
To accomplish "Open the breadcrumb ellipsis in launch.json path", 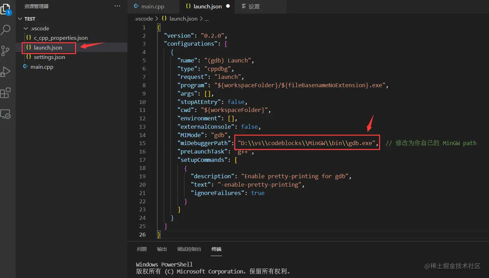I will (206, 18).
